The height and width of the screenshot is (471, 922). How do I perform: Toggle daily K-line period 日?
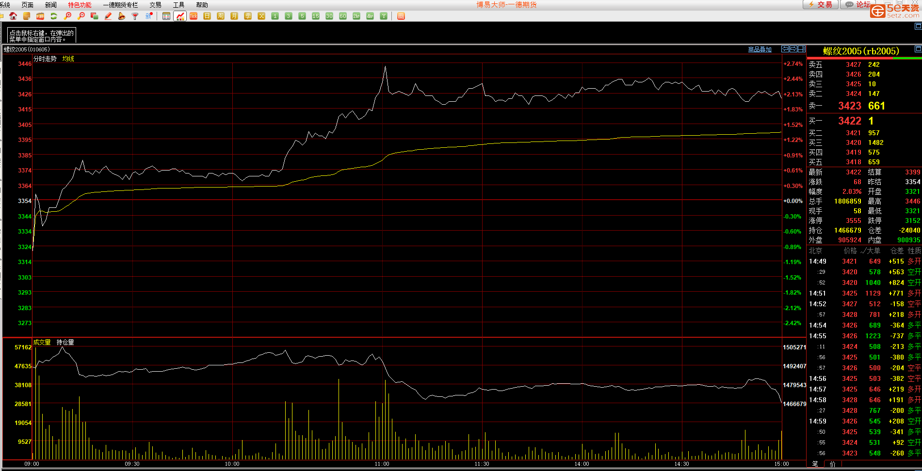[x=207, y=16]
